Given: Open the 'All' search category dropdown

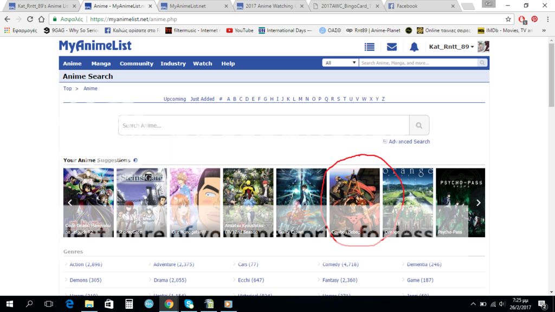Looking at the screenshot, I should point(340,63).
